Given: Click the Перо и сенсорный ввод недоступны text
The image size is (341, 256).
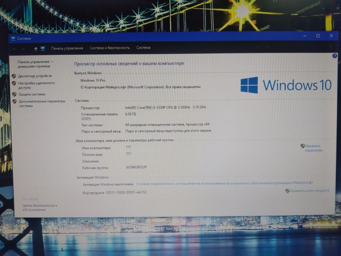Looking at the screenshot, I should pos(168,131).
